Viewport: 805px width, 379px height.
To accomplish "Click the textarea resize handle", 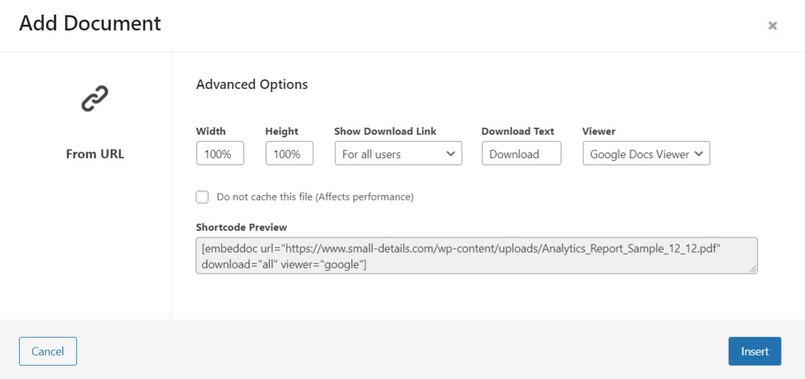I will 753,269.
